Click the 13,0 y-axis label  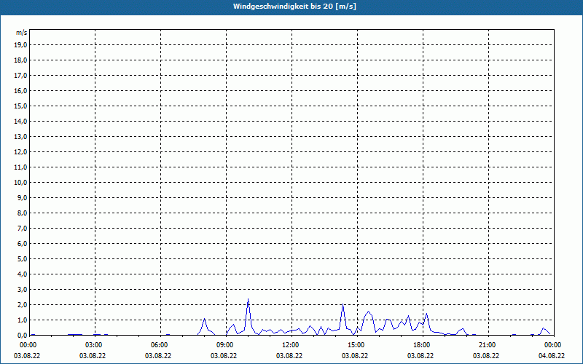(x=20, y=136)
